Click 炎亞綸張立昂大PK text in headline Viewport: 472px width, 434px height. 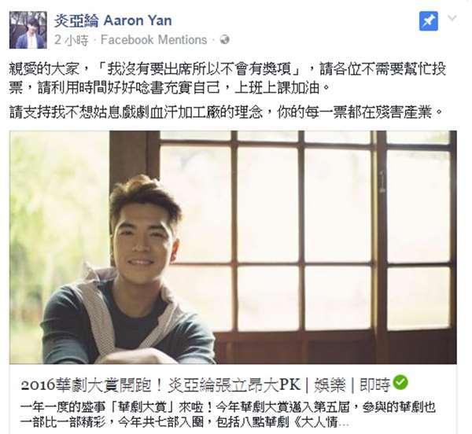click(x=234, y=385)
